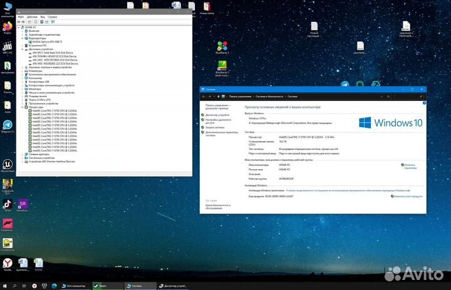
Task: Click 'Система и безопасность' breadcrumb
Action: tap(269, 96)
